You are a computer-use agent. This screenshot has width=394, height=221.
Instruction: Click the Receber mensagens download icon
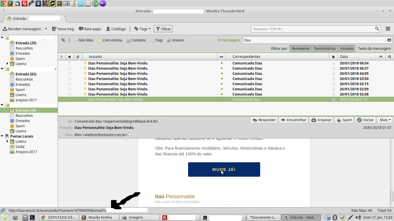coord(5,29)
